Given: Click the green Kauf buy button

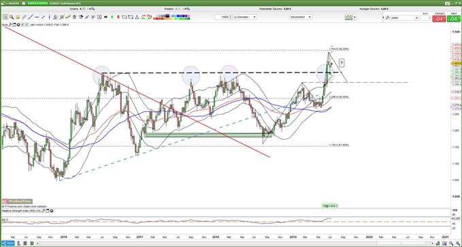Looking at the screenshot, I should (x=453, y=19).
